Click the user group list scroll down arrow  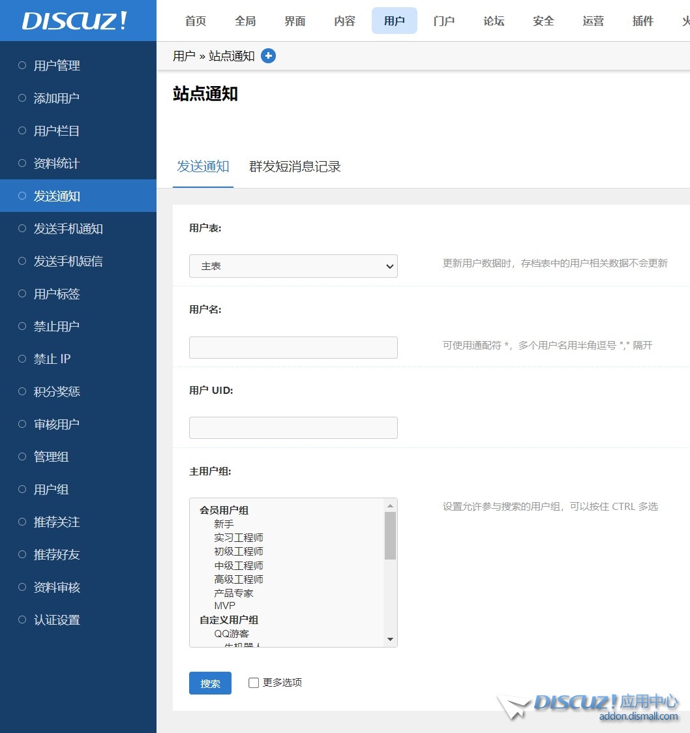point(391,639)
